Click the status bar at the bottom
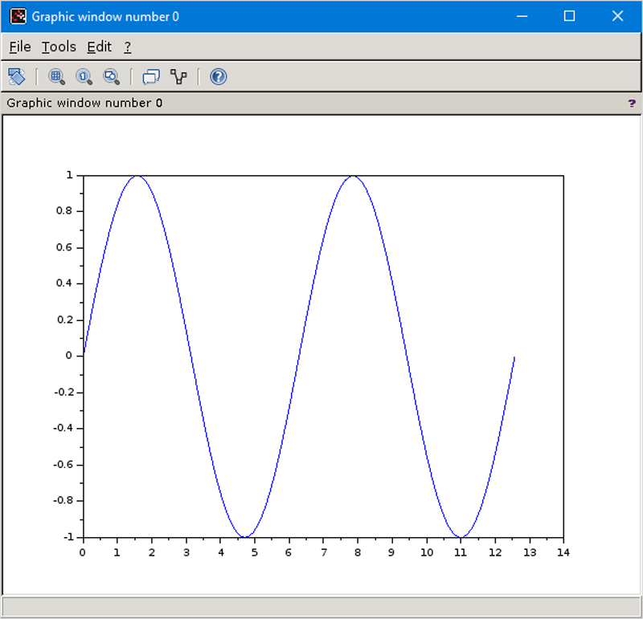643x619 pixels. point(321,609)
